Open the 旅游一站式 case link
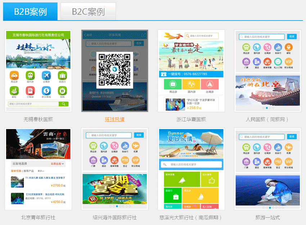 coord(267,217)
